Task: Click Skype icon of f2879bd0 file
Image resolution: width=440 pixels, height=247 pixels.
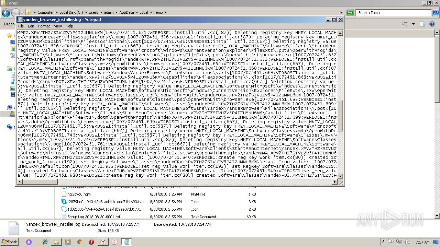Action: (x=64, y=202)
